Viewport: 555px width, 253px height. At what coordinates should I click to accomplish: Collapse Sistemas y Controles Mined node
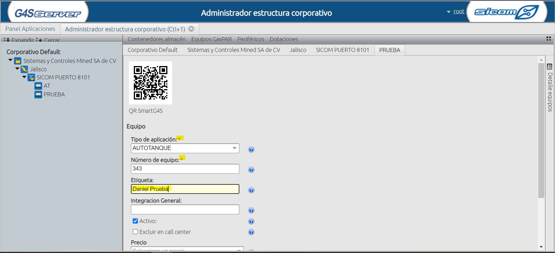pos(10,60)
